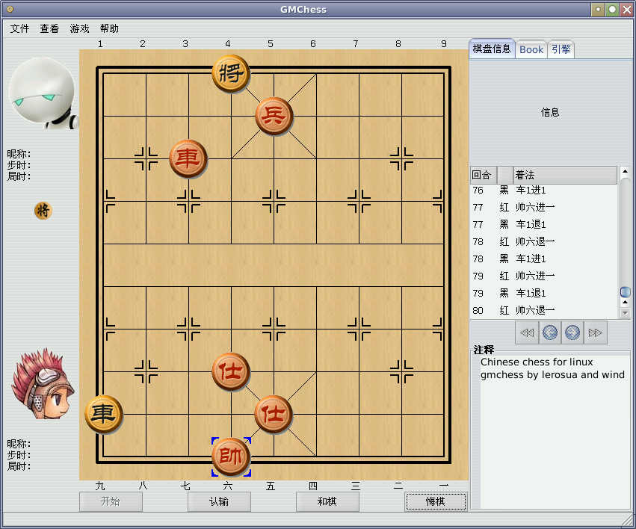This screenshot has height=529, width=636.
Task: Click the 开始 button
Action: click(x=111, y=502)
